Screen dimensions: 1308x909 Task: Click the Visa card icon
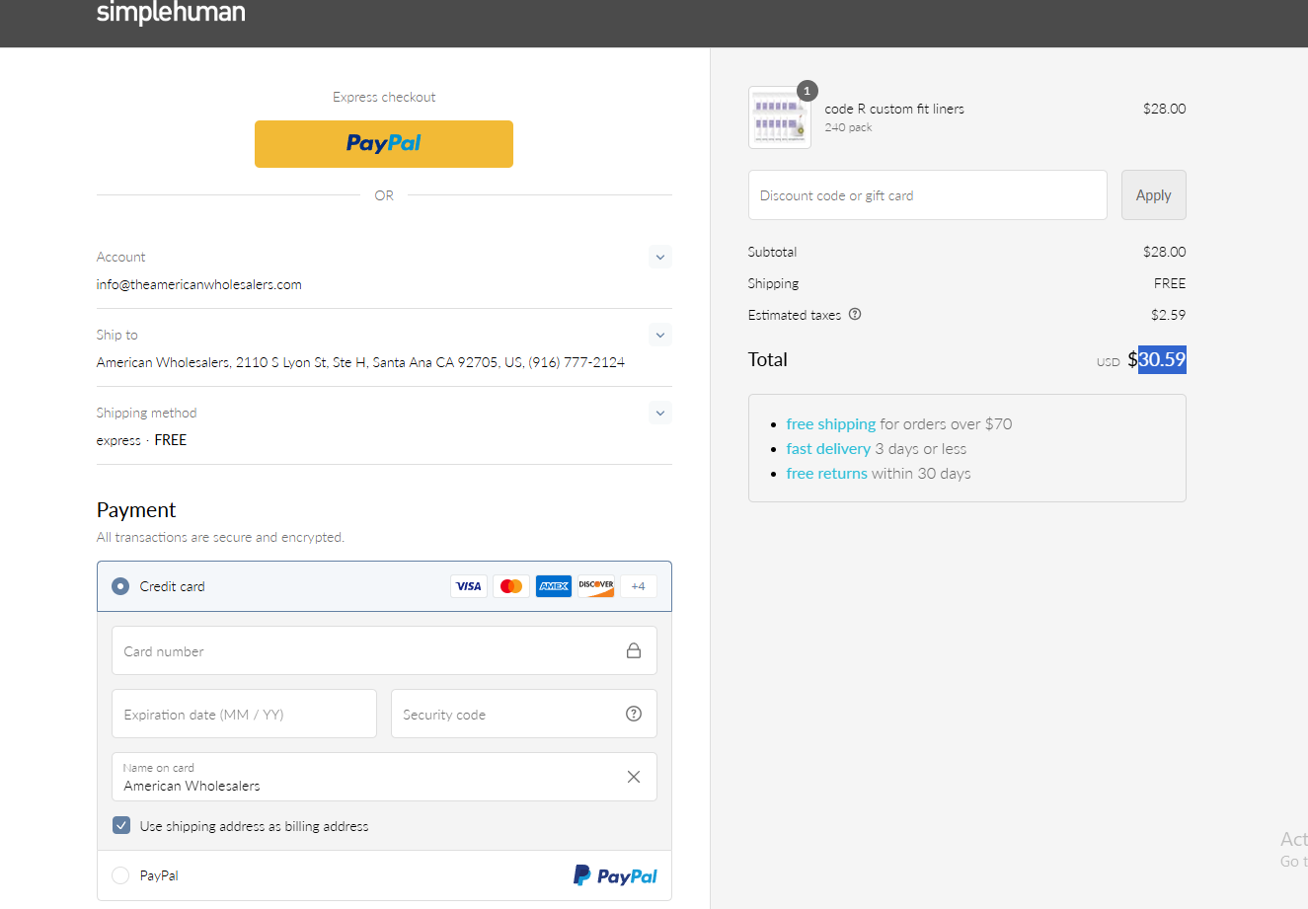point(469,586)
